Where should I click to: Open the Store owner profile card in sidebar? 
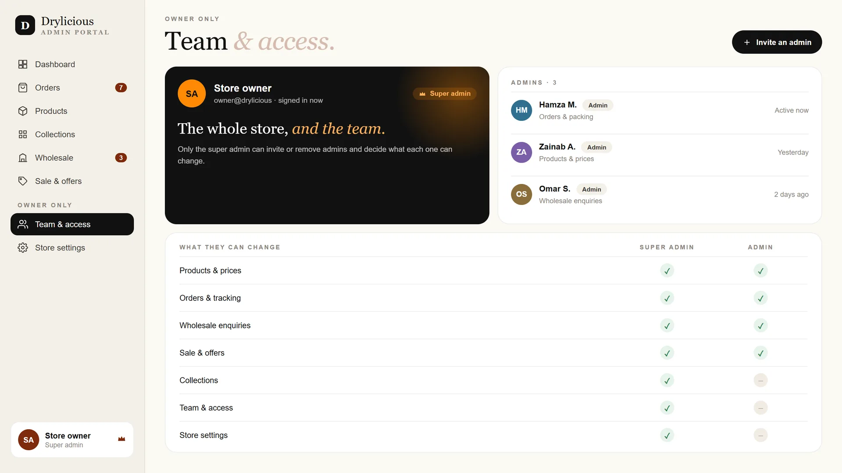[72, 440]
